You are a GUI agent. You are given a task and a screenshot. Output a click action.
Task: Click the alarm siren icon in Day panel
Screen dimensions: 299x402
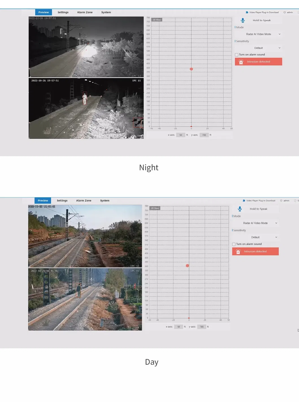click(x=238, y=251)
